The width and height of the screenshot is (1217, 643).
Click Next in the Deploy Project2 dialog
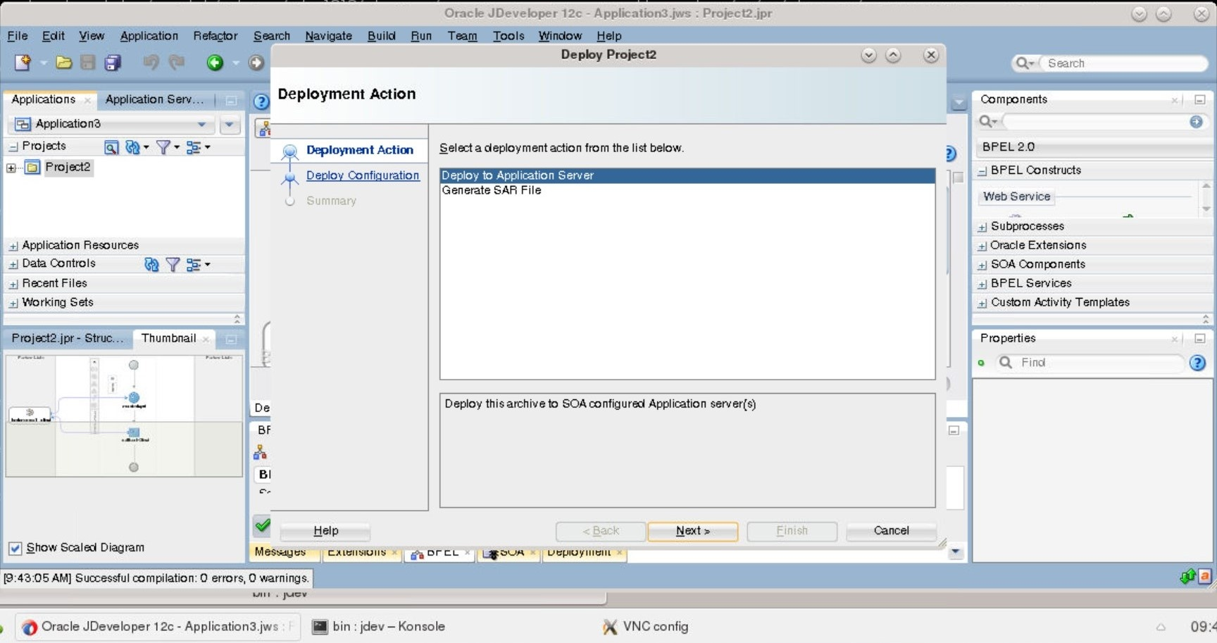pos(692,531)
